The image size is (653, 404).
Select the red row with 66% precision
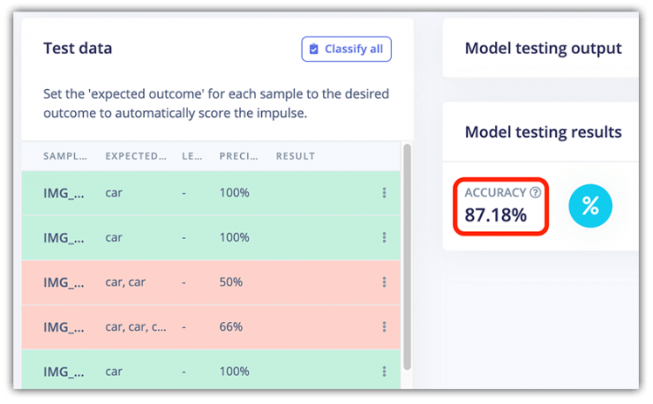[x=65, y=326]
